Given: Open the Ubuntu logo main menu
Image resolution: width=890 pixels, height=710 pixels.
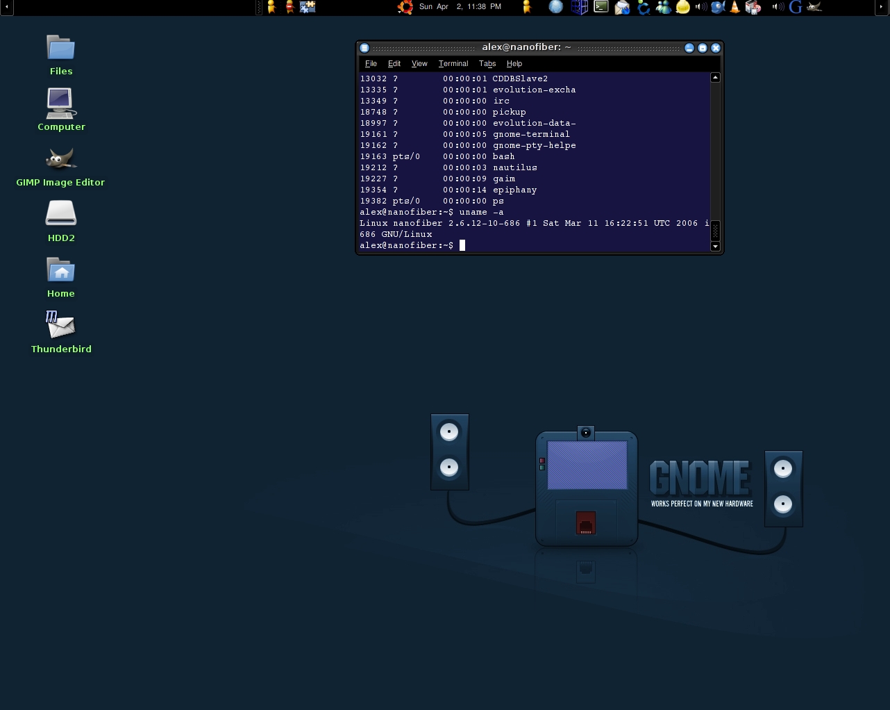Looking at the screenshot, I should point(405,7).
